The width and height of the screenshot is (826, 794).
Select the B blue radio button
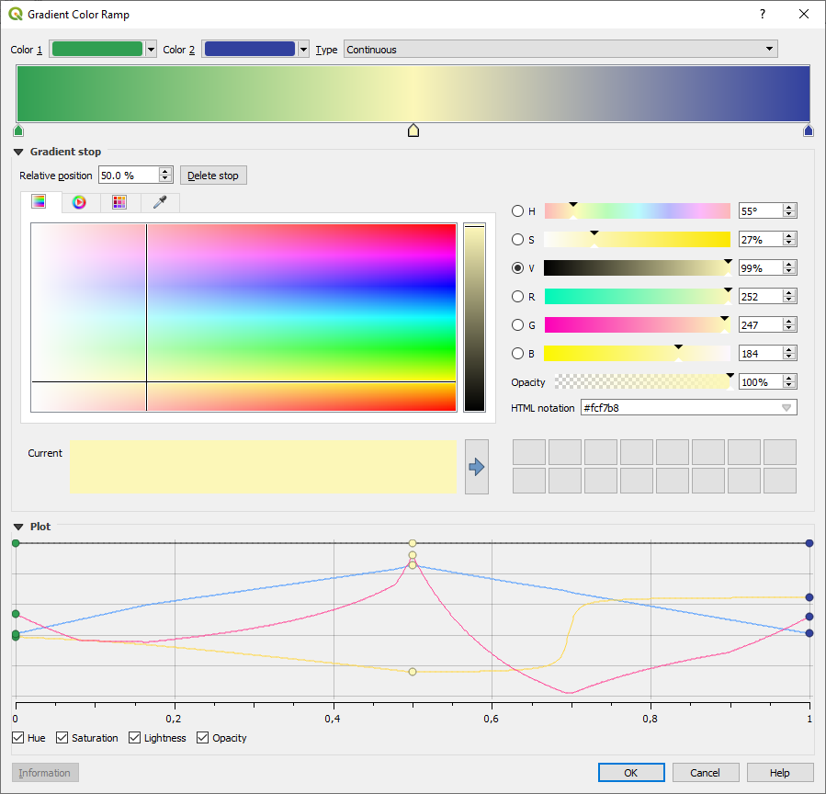pyautogui.click(x=518, y=354)
